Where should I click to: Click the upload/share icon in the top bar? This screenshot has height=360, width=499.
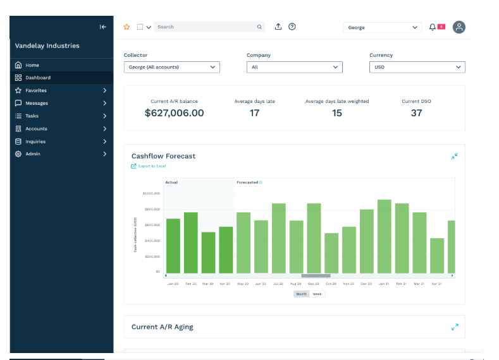(x=278, y=27)
